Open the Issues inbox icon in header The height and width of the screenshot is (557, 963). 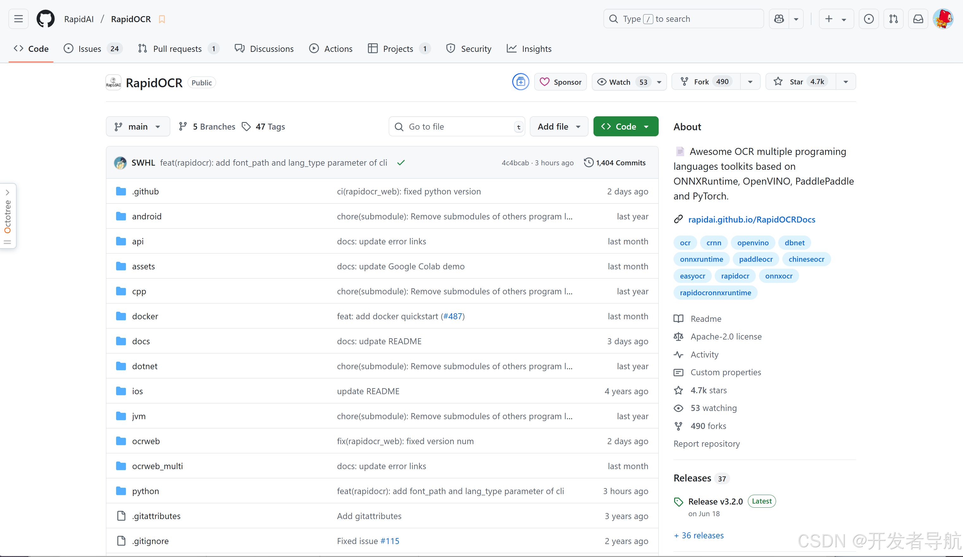click(869, 19)
